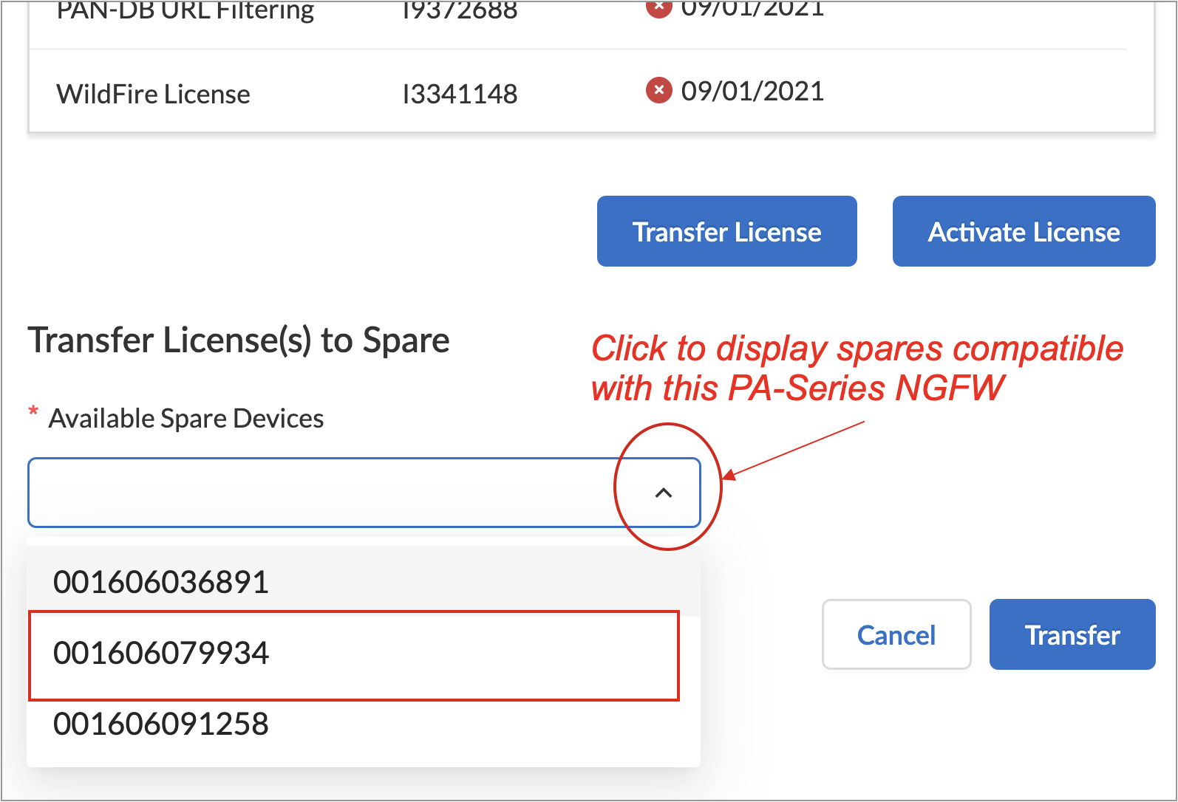Viewport: 1178px width, 802px height.
Task: Select the WildFire License row name
Action: pos(154,95)
